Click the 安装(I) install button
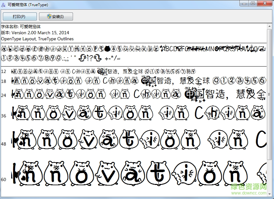Screen dimensions: 274x199 pos(56,16)
